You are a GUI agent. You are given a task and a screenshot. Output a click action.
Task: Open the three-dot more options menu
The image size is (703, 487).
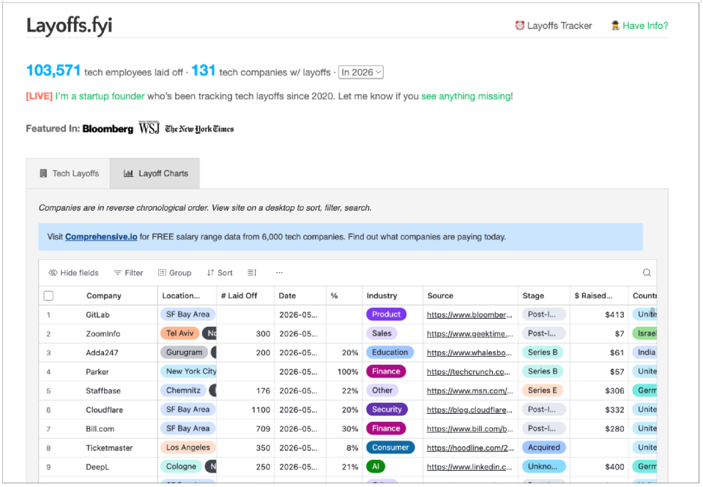(x=279, y=273)
